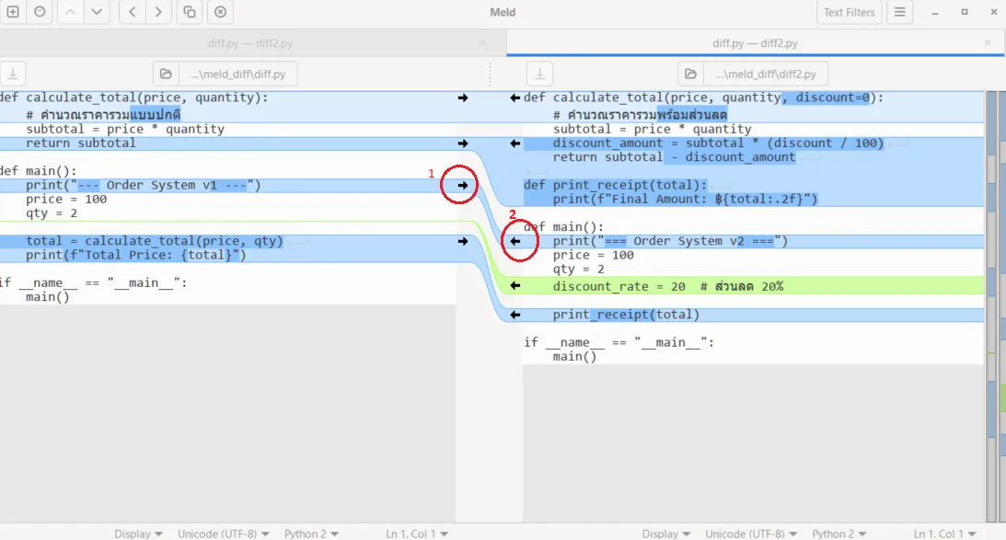The width and height of the screenshot is (1006, 540).
Task: Apply discount_rate line arrow to left file
Action: point(515,286)
